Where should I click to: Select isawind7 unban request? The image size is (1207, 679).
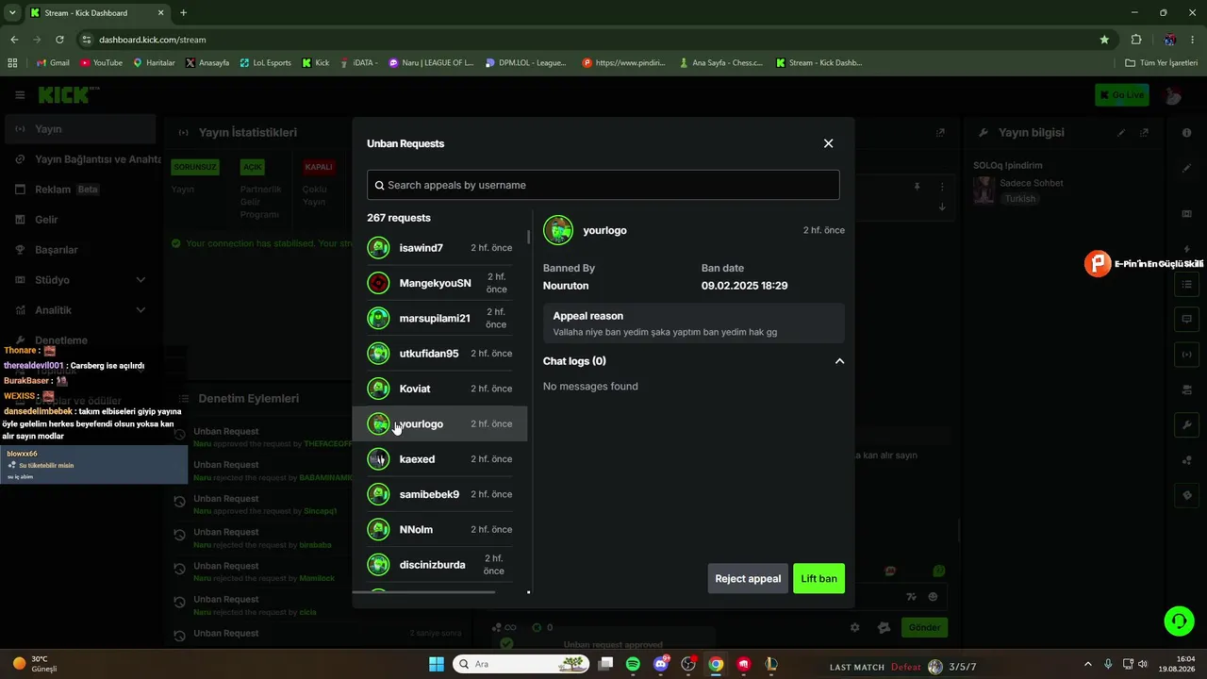click(439, 248)
